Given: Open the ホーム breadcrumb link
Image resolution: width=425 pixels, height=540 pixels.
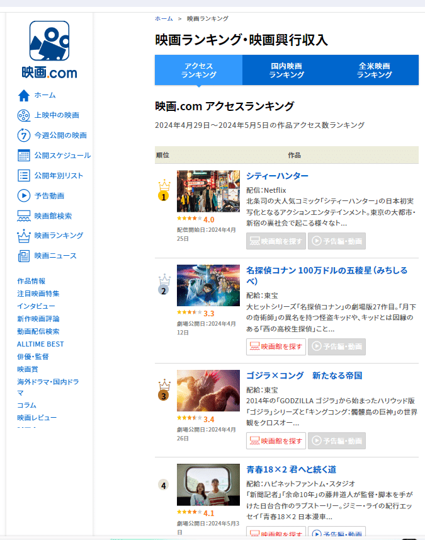Looking at the screenshot, I should (x=164, y=19).
